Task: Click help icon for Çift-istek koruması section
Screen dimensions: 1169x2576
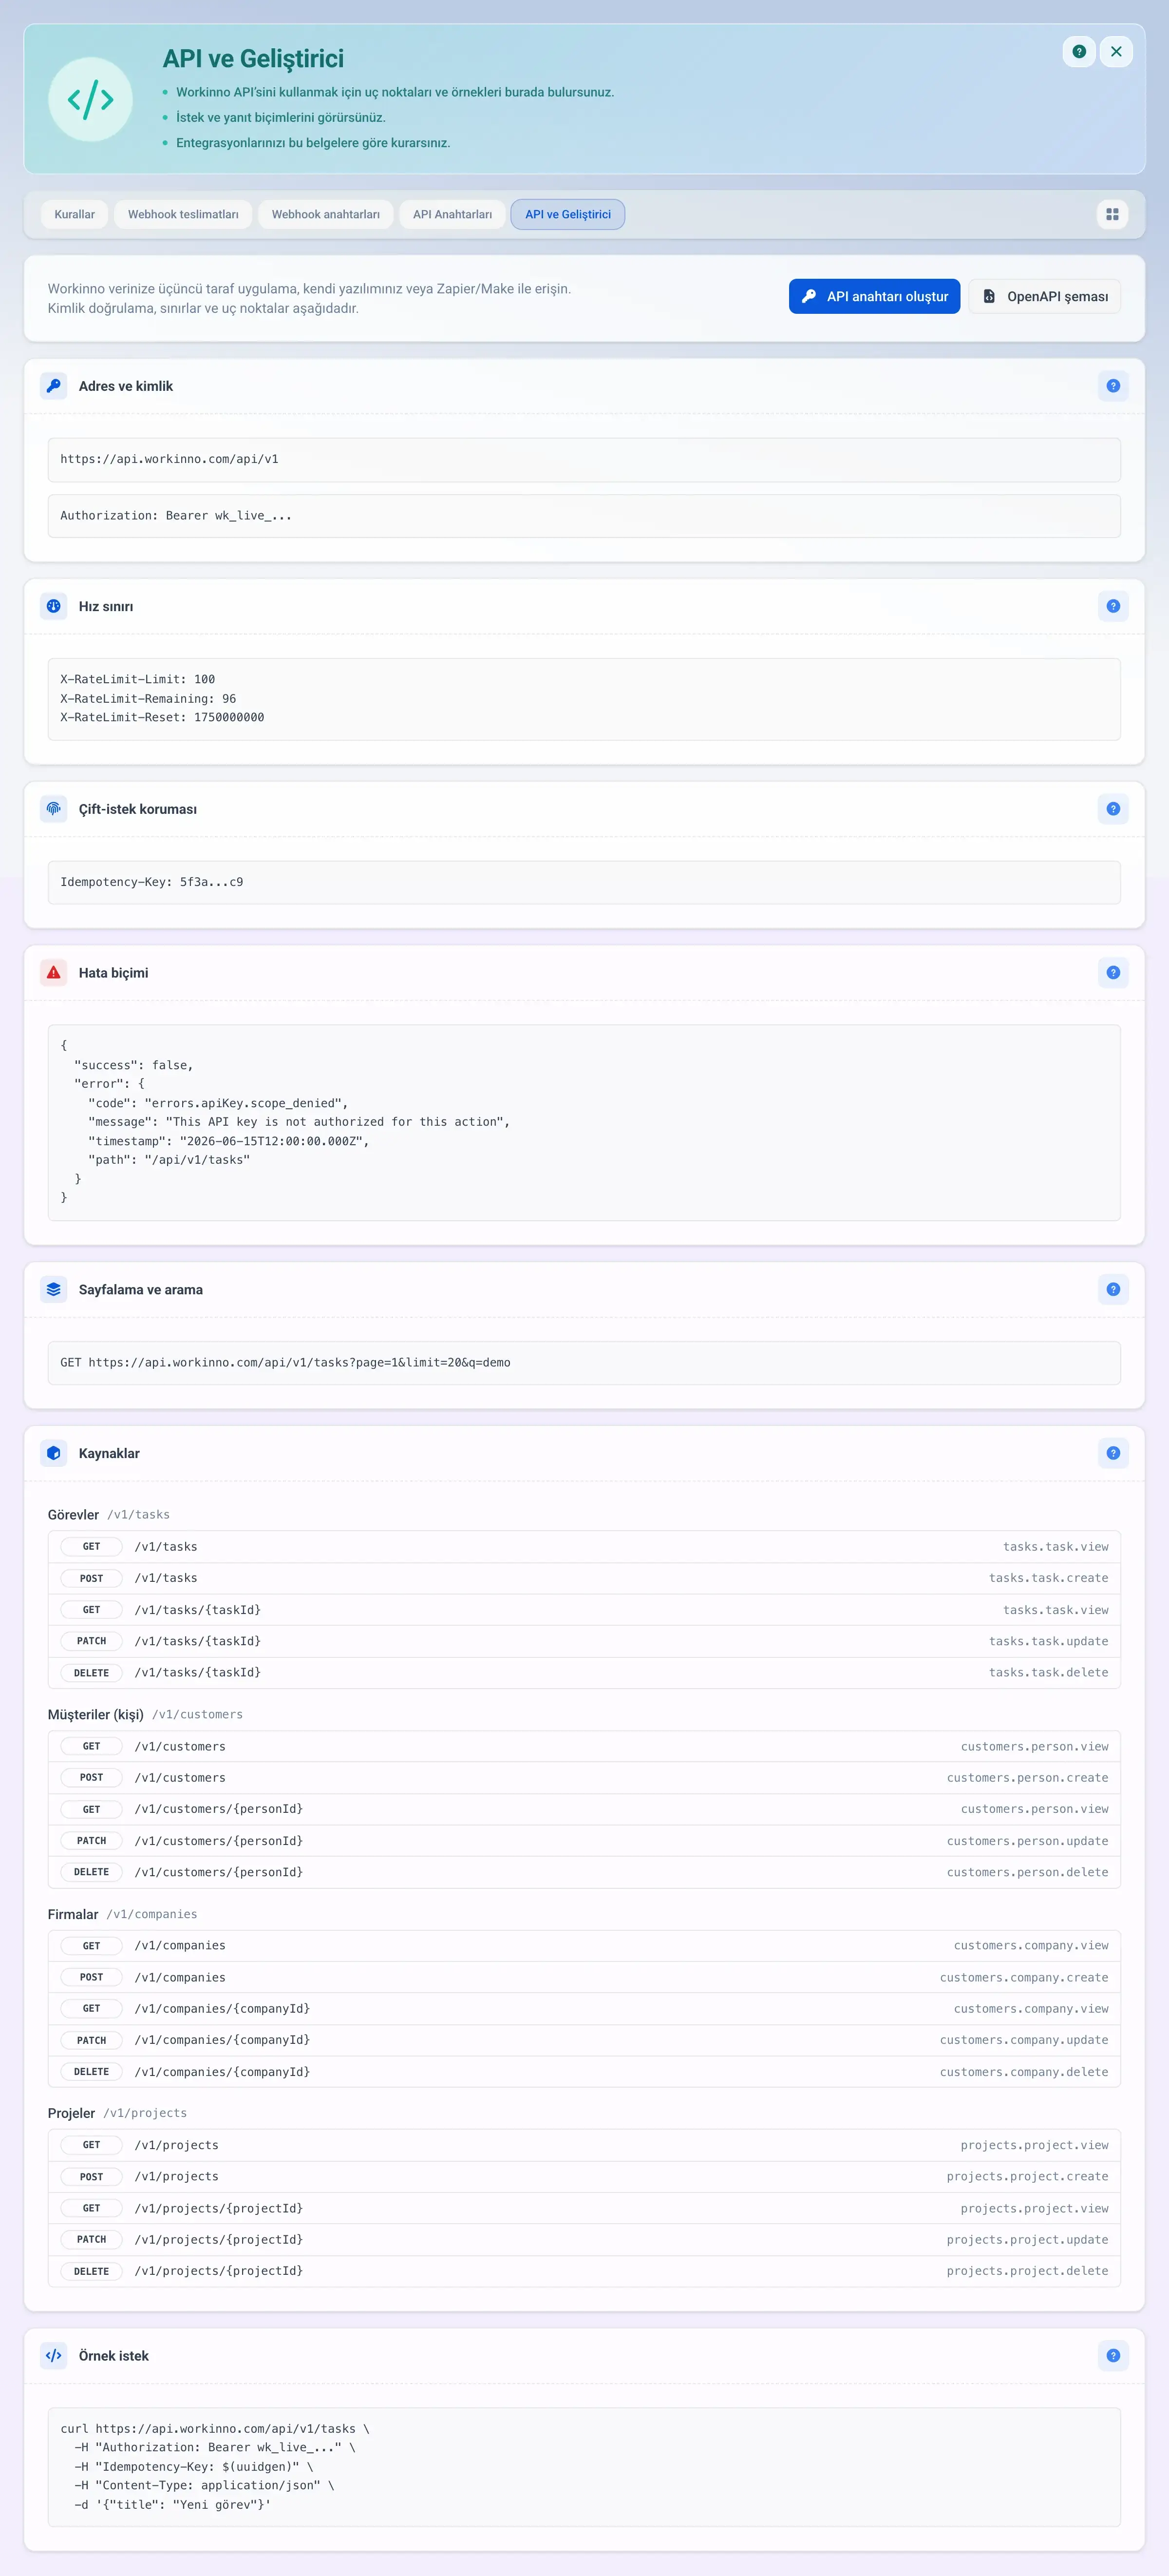Action: pyautogui.click(x=1113, y=809)
